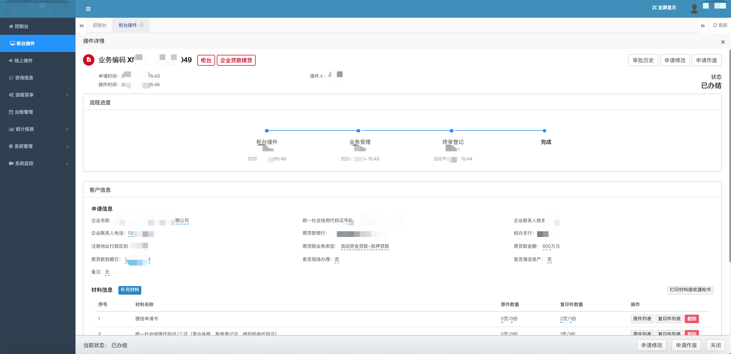The height and width of the screenshot is (354, 731).
Task: Open 控制台 in the sidebar
Action: (38, 26)
